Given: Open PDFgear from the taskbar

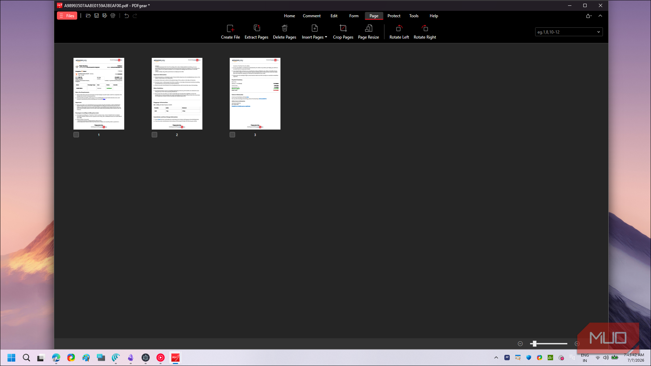Looking at the screenshot, I should click(175, 358).
